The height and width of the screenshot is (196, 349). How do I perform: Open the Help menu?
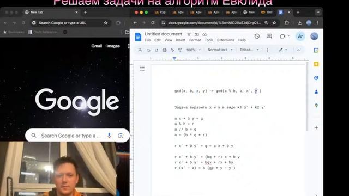point(242,40)
